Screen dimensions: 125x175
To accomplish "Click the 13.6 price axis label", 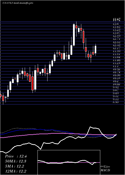I will [x=115, y=24].
